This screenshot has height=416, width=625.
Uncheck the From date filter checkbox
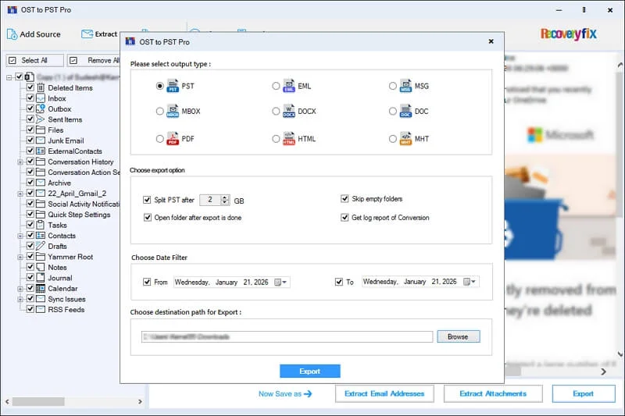(x=147, y=282)
